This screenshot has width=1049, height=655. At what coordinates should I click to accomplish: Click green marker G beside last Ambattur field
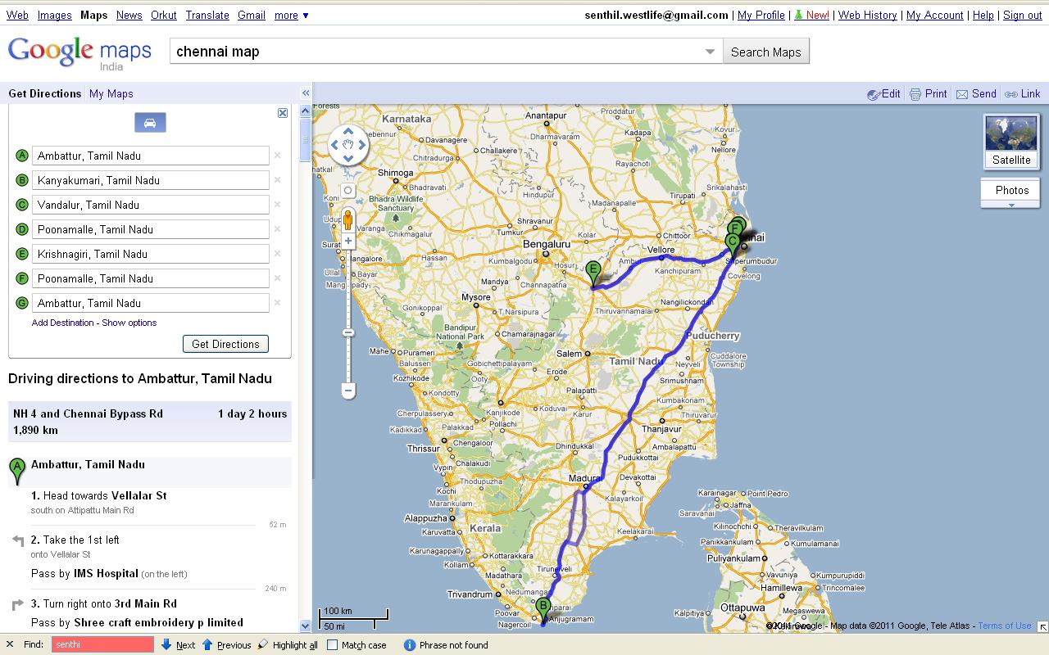[x=22, y=303]
